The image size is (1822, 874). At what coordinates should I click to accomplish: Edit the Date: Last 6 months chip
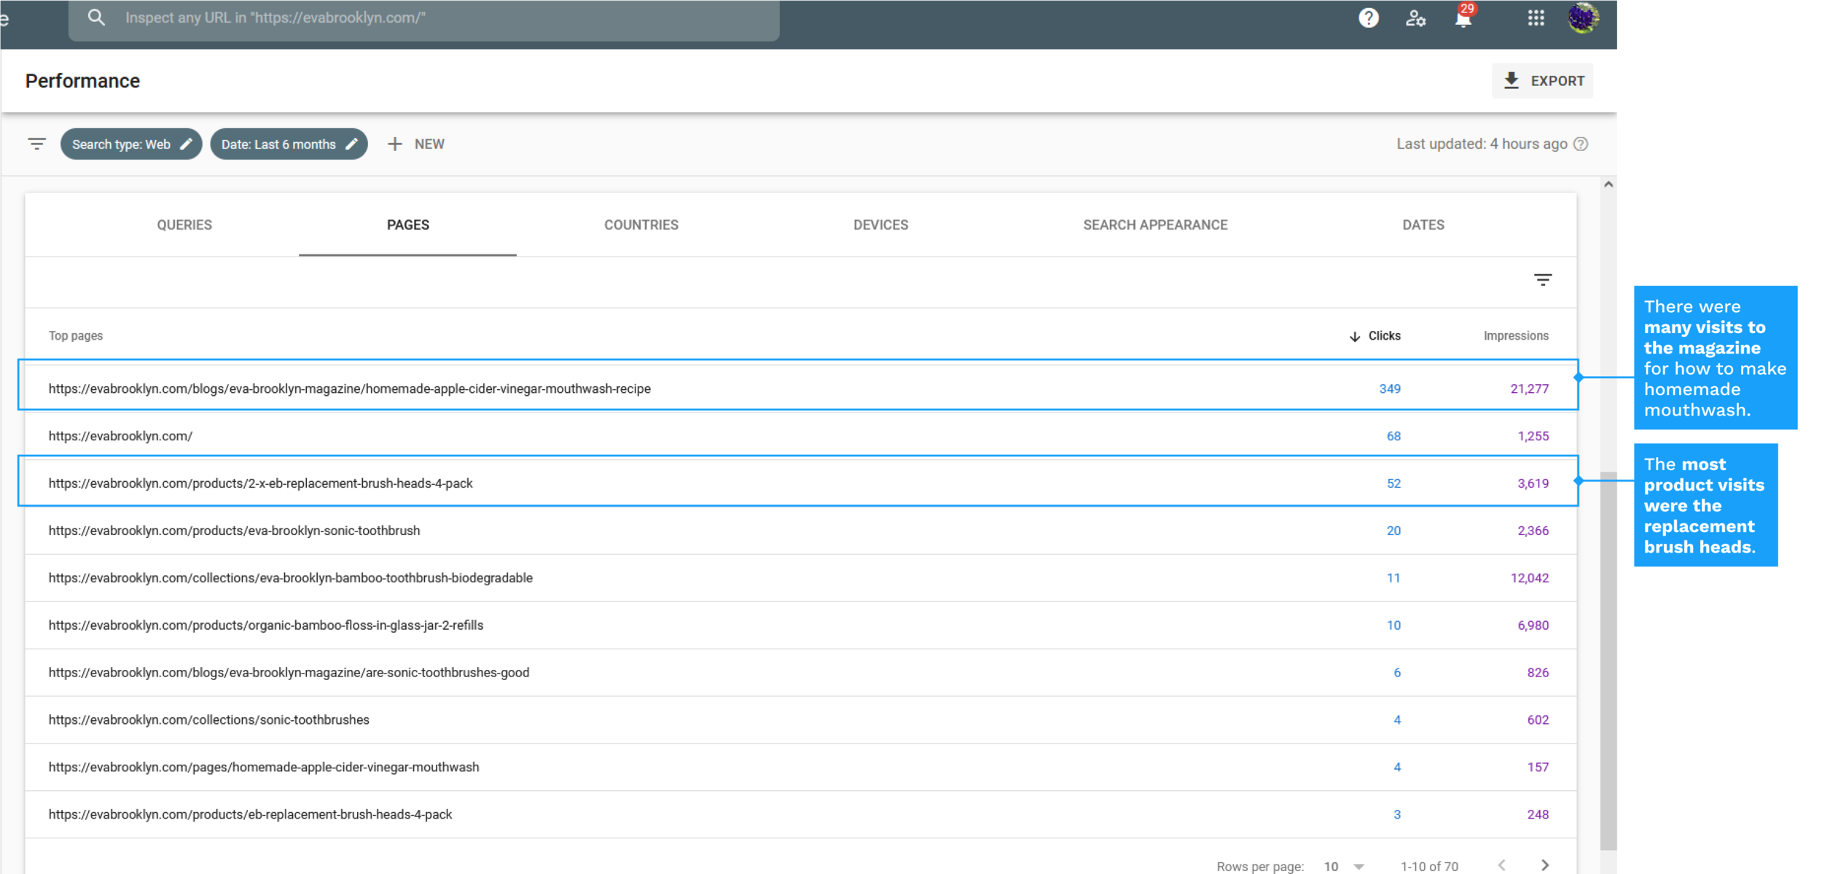point(289,144)
